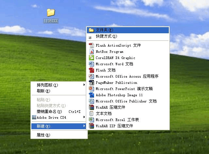
Task: Click the shortcut arrow icon beside 快捷方式(S)
Action: coord(90,38)
